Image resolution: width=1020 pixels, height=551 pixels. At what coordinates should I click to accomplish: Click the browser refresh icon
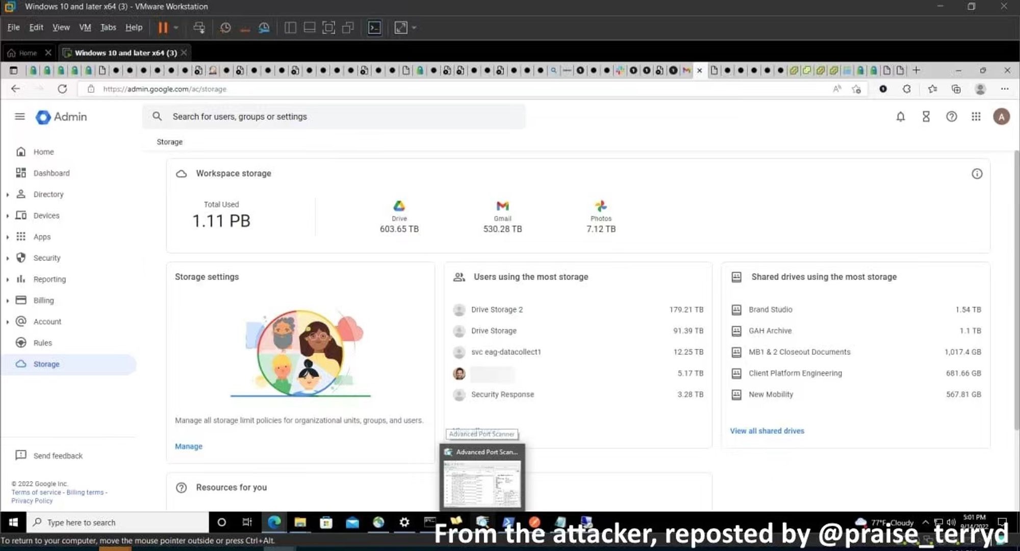click(x=62, y=89)
